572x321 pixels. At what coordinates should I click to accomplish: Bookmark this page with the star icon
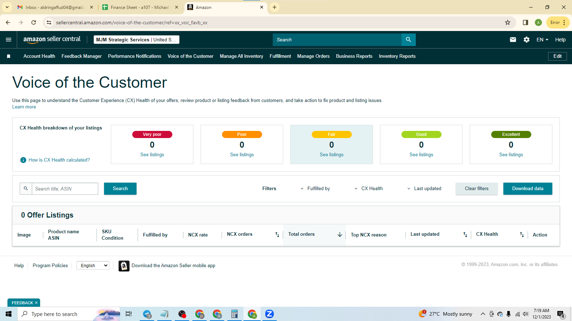coord(508,22)
